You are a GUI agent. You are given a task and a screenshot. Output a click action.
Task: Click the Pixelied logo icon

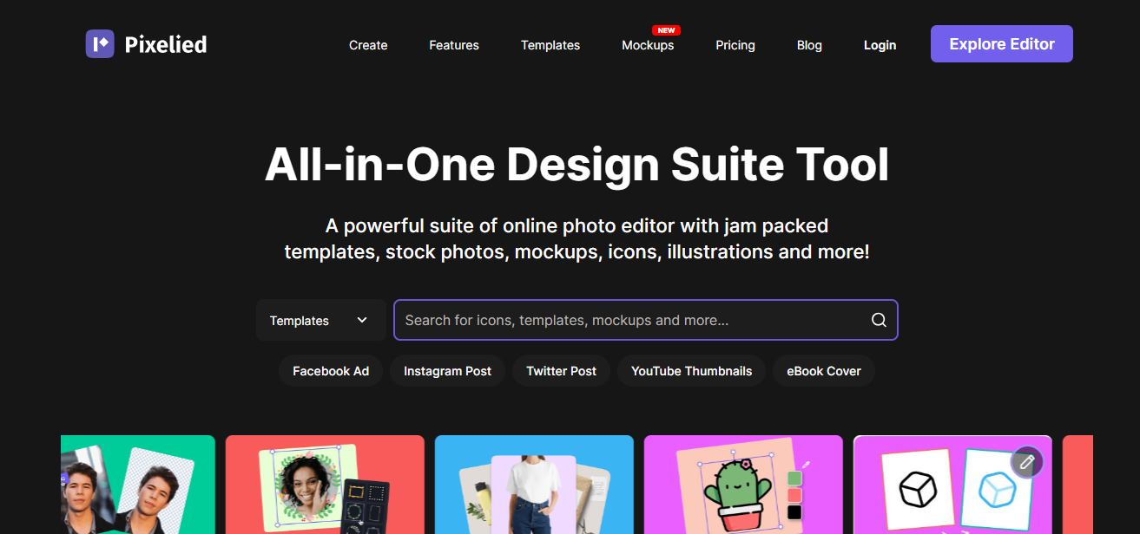(x=100, y=44)
